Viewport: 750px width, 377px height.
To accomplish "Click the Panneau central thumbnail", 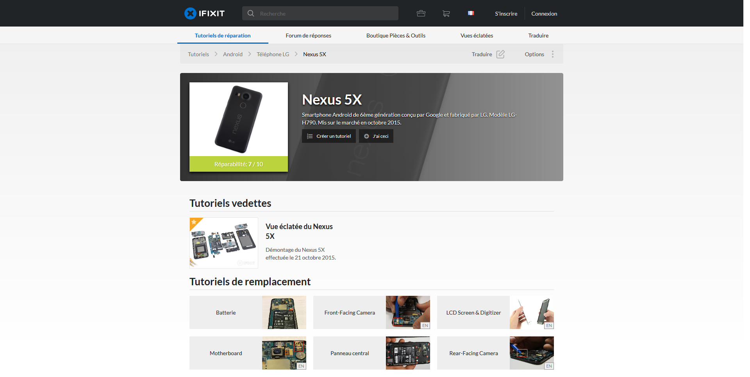I will 408,353.
